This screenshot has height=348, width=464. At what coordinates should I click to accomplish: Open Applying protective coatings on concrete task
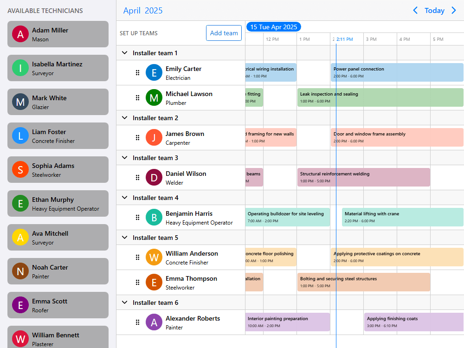point(397,257)
